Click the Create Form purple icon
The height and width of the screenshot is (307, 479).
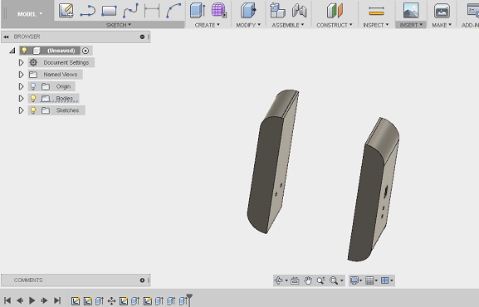219,10
